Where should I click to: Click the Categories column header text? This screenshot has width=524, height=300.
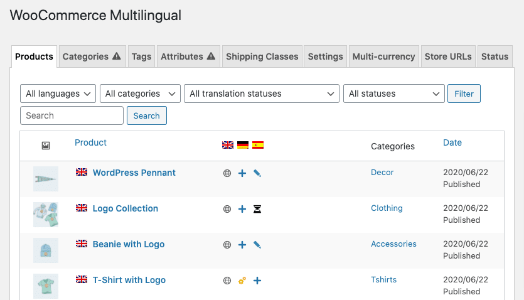click(x=393, y=146)
